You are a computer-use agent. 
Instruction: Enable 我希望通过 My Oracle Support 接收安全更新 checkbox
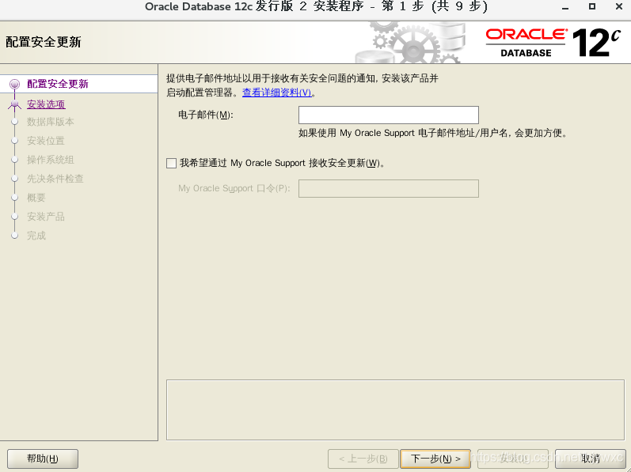[x=172, y=163]
